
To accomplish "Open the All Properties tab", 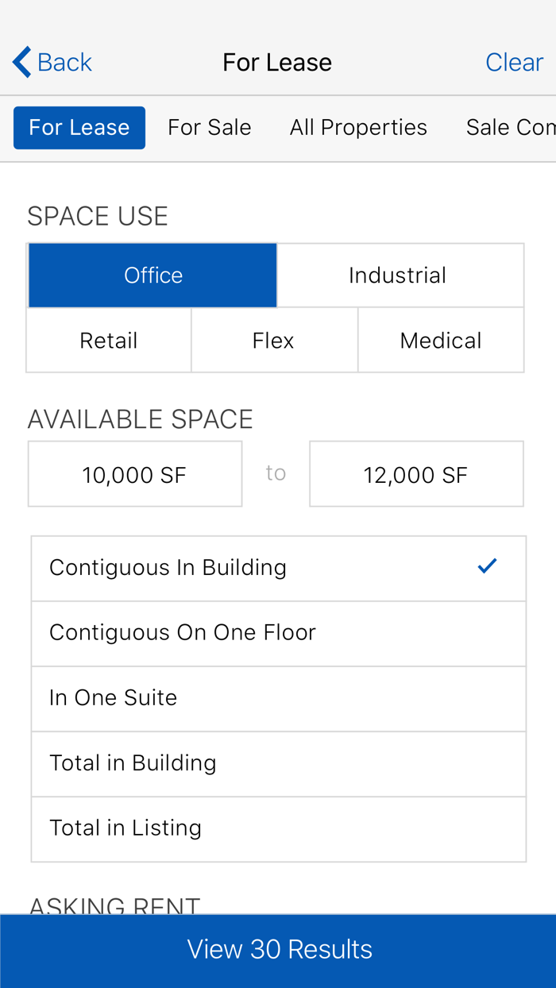I will click(x=359, y=125).
